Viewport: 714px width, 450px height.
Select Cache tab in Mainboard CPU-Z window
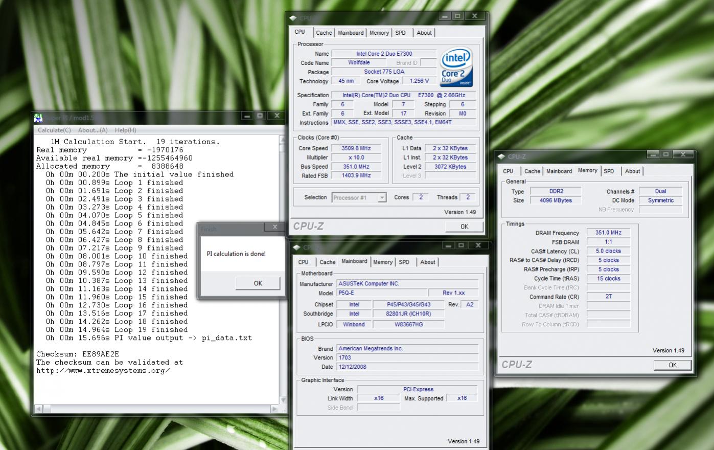pyautogui.click(x=327, y=262)
